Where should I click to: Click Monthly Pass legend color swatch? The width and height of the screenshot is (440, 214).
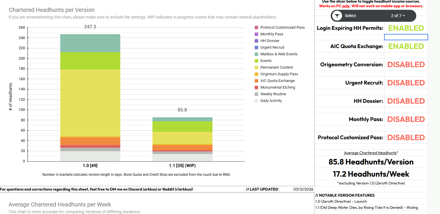coord(256,34)
